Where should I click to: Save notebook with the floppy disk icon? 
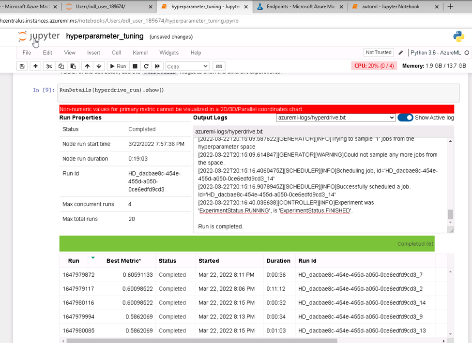[x=22, y=66]
